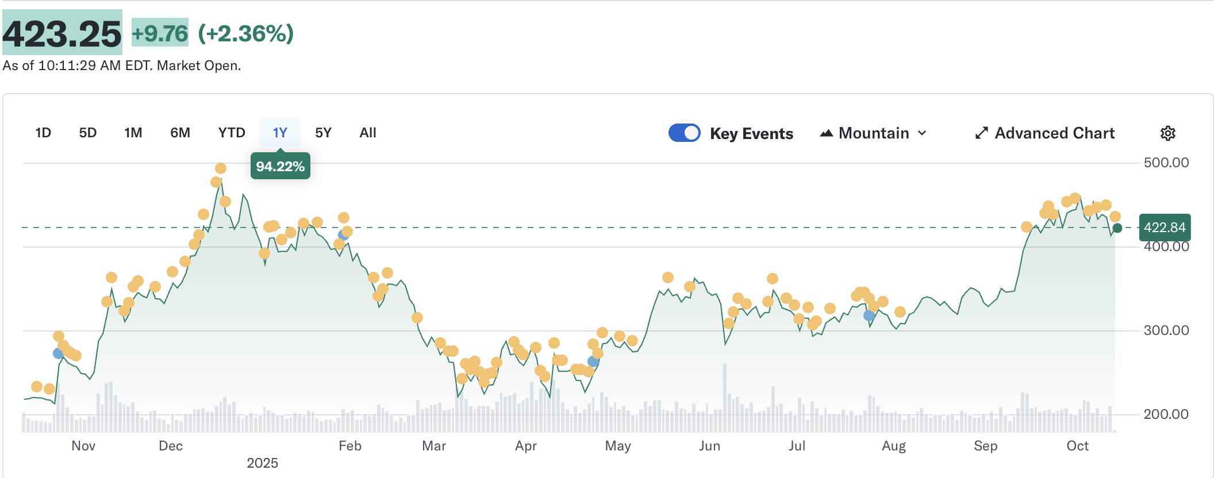Select the 1D time range tab
Screen dimensions: 1214x478
[43, 133]
